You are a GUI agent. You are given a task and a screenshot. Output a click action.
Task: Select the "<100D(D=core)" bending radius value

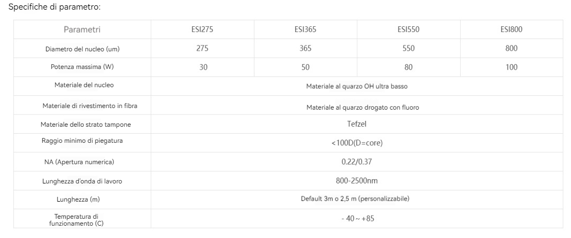pos(357,143)
